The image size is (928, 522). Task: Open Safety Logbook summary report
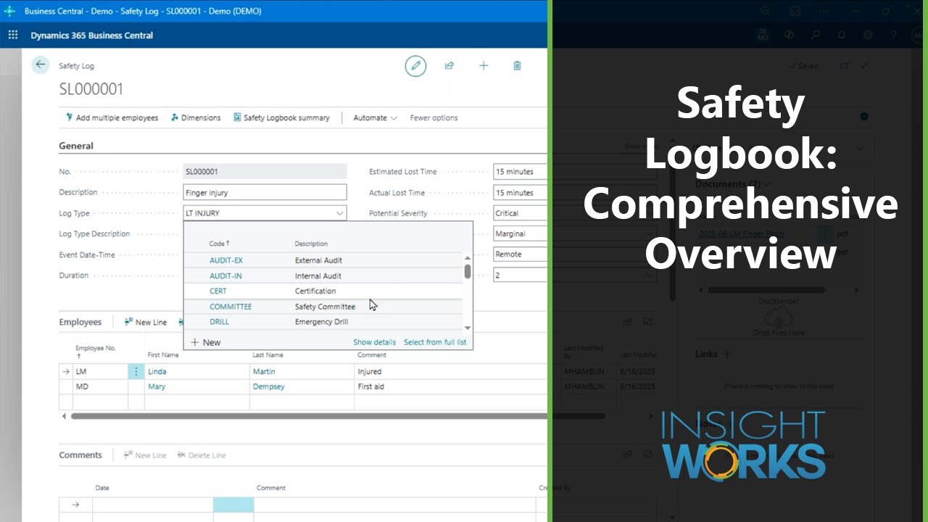[281, 117]
